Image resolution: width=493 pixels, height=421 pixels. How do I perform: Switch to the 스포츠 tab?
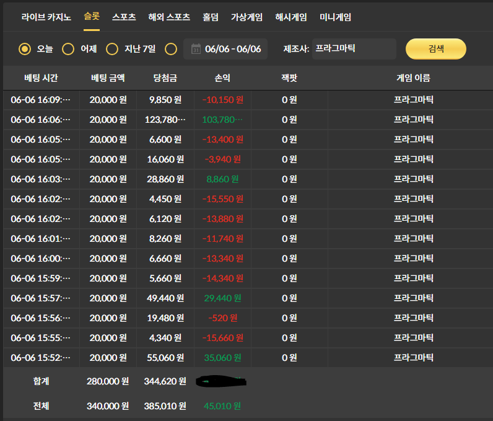[124, 17]
